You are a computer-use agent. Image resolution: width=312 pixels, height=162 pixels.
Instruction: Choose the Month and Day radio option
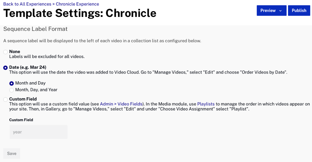11,84
